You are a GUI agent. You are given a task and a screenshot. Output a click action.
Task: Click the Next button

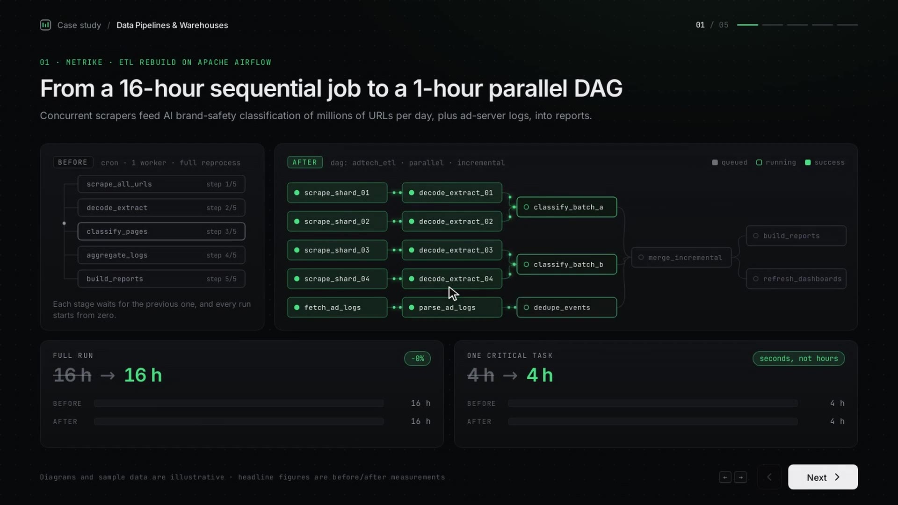pos(823,477)
